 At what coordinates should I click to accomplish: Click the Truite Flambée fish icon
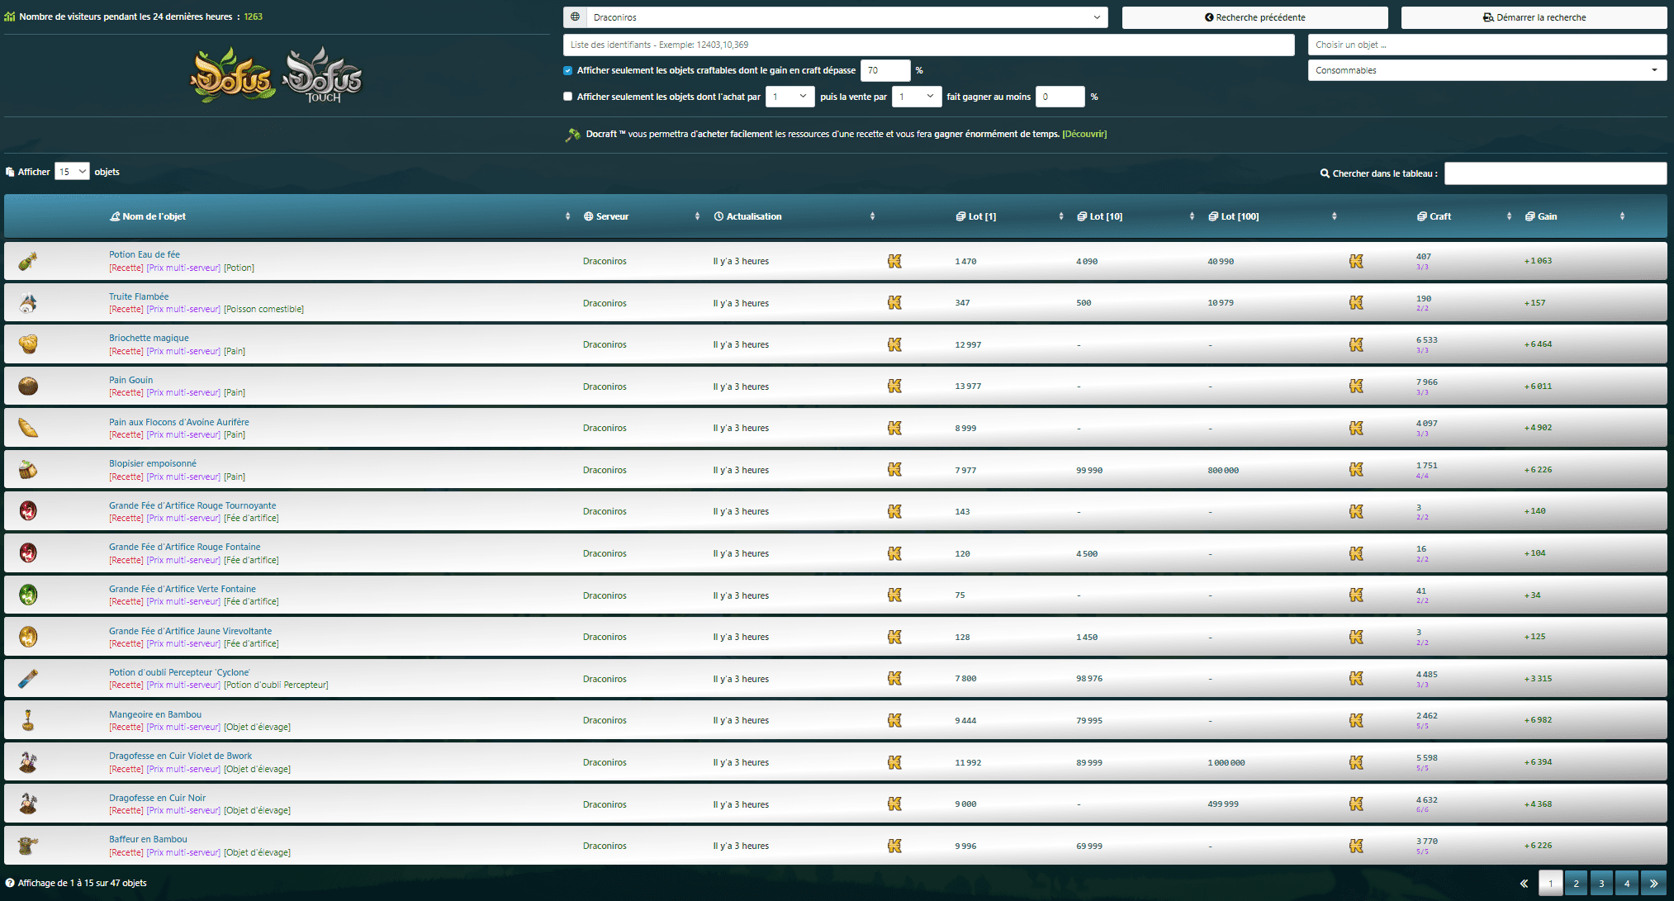pyautogui.click(x=28, y=303)
